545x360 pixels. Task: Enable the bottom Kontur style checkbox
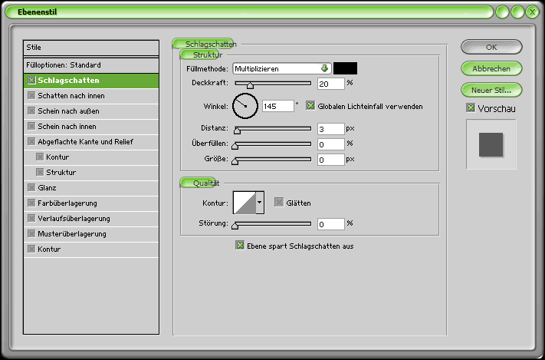31,249
